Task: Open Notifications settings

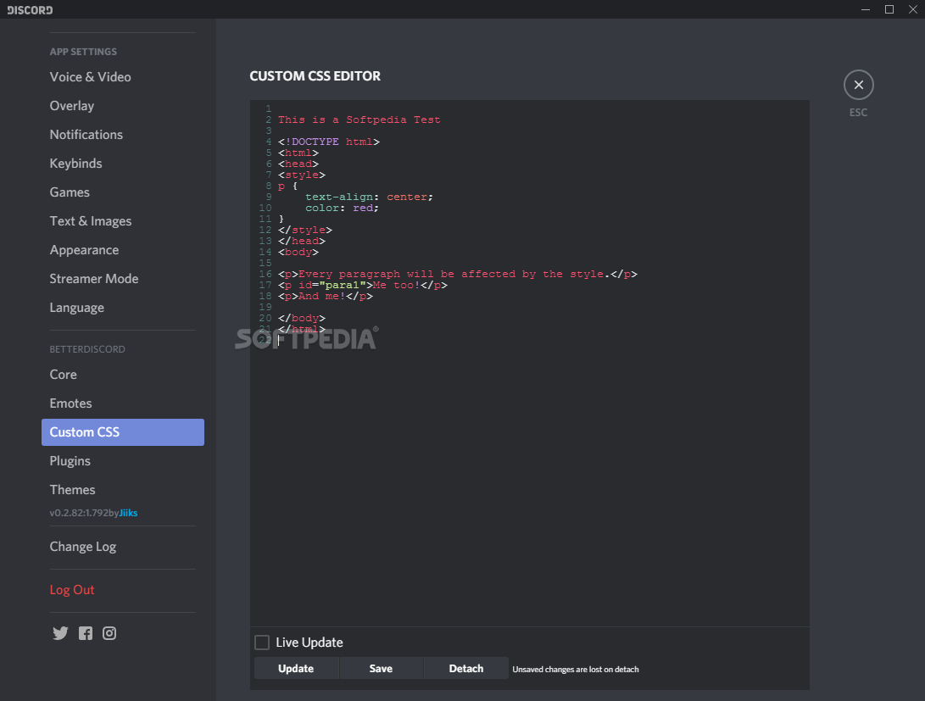Action: point(86,135)
